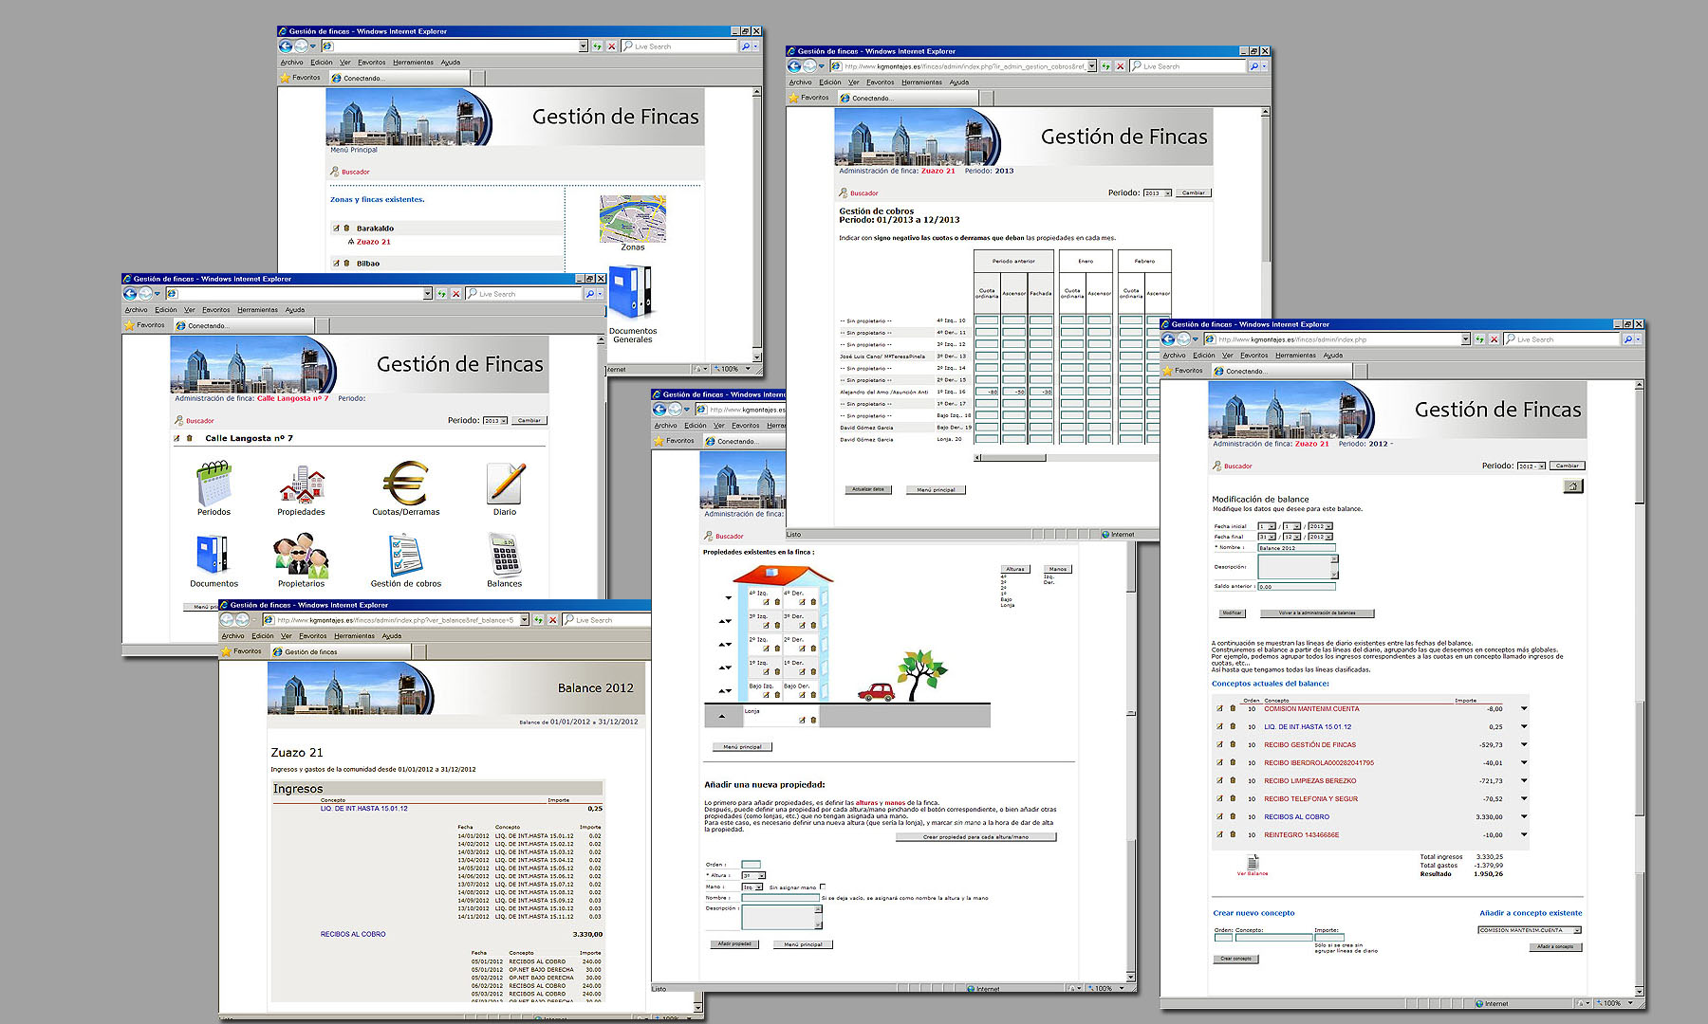Screen dimensions: 1708x1024
Task: Open Documentos Generales binder icon
Action: (x=631, y=293)
